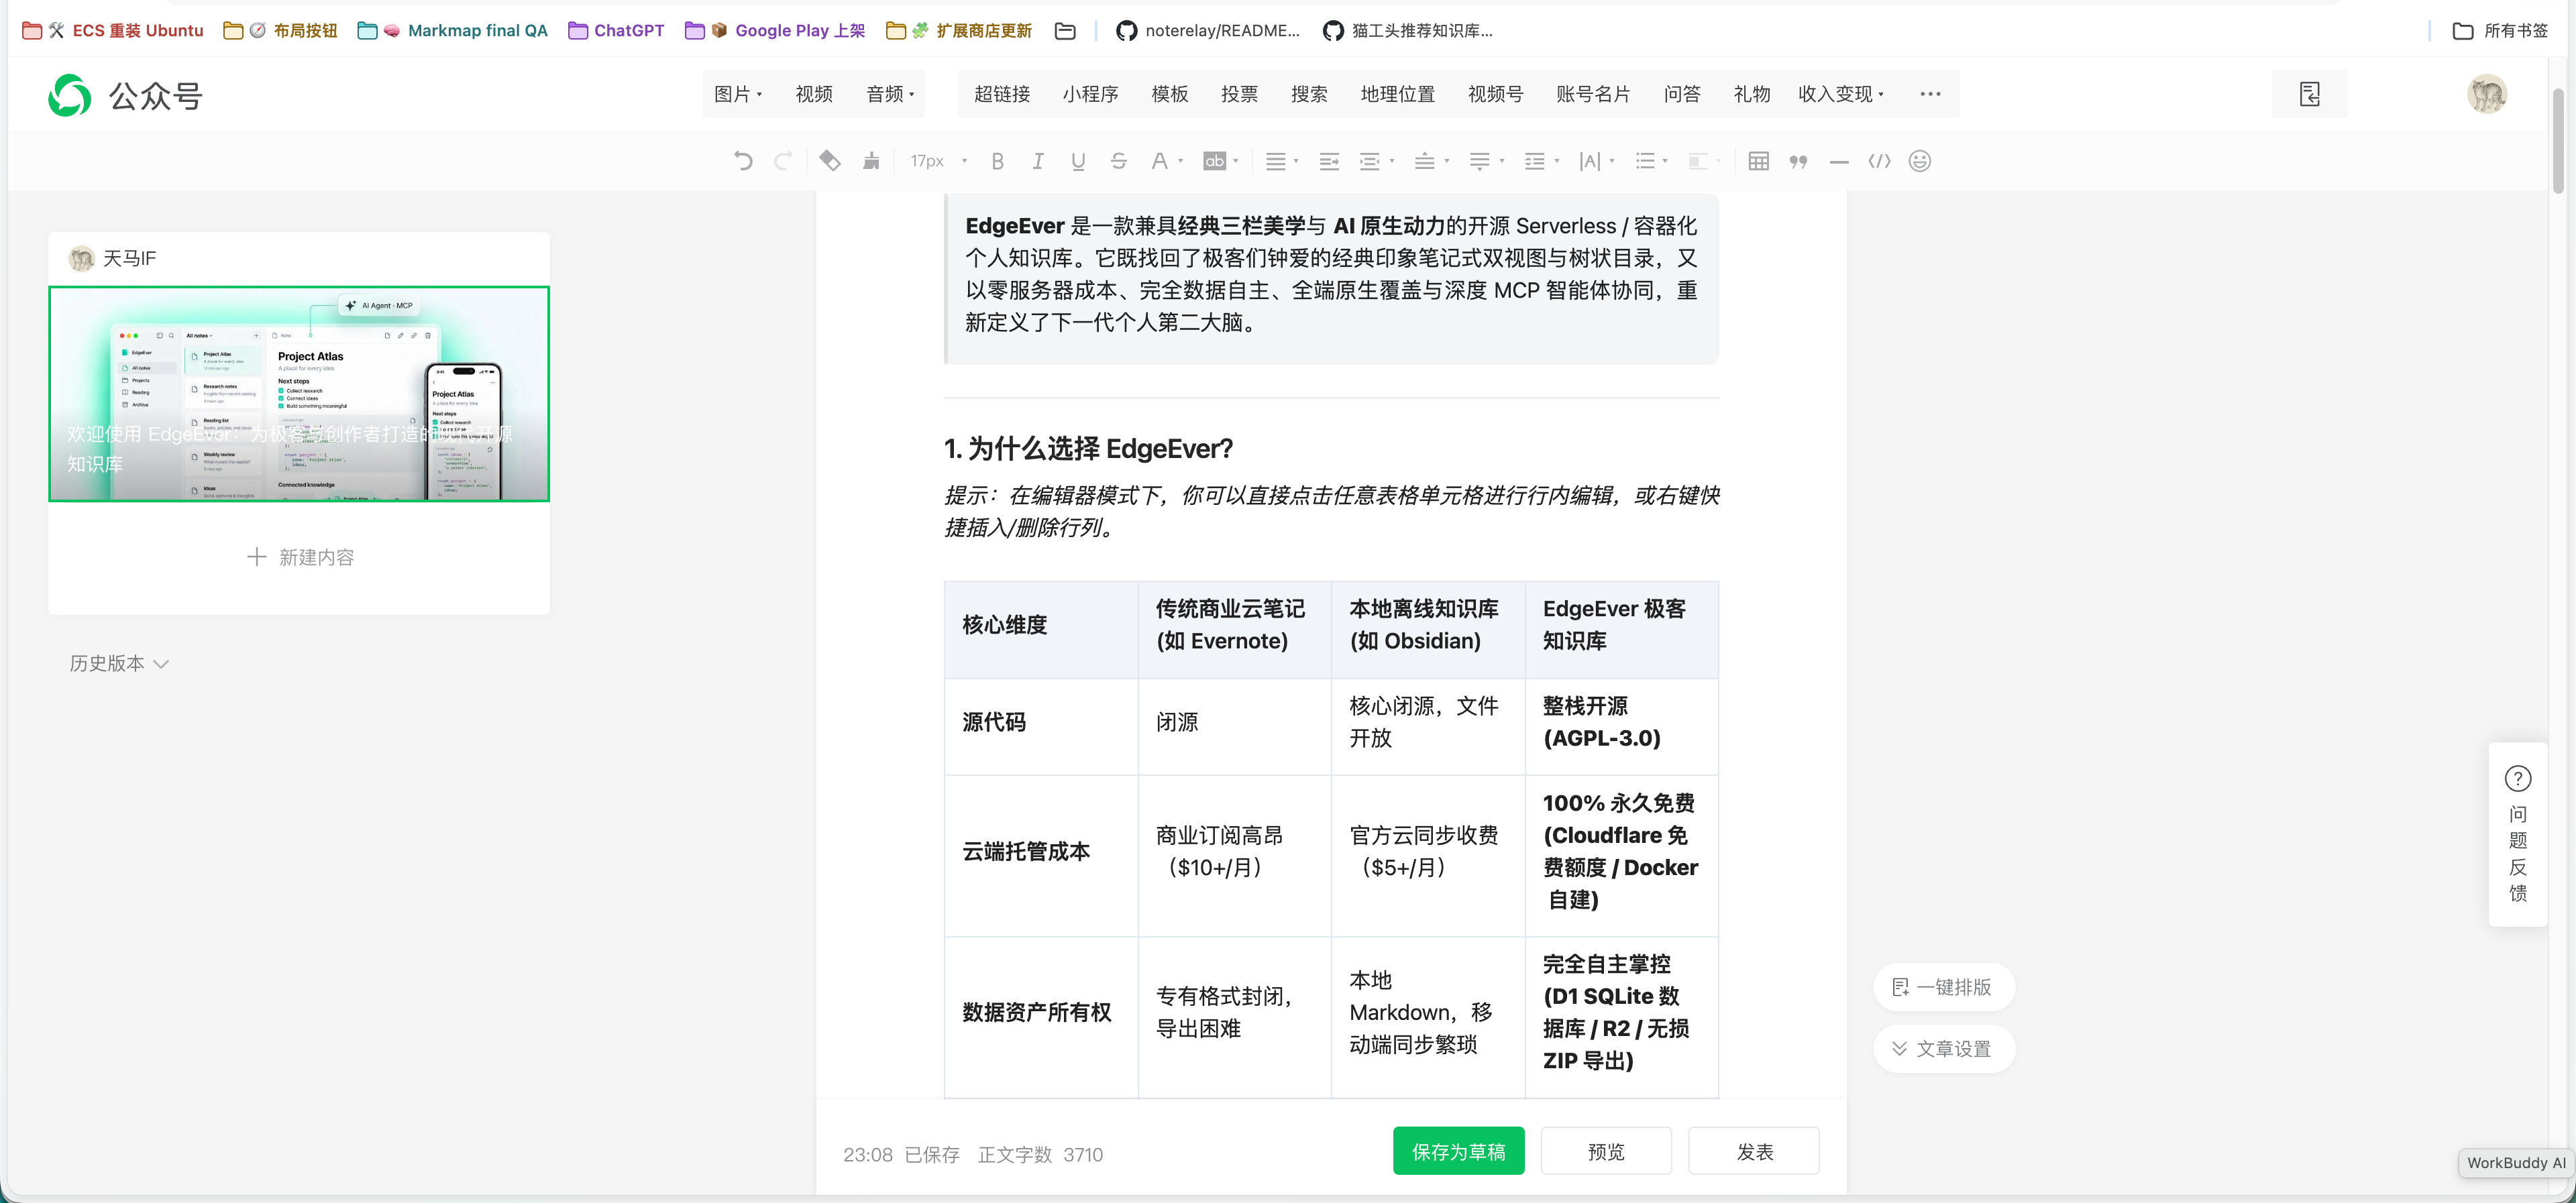Screen dimensions: 2576x1203
Task: Click the three-dots more options icon
Action: point(1931,94)
